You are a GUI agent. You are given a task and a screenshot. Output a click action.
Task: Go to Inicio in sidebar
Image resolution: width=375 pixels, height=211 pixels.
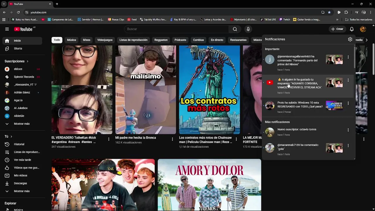tap(22, 41)
